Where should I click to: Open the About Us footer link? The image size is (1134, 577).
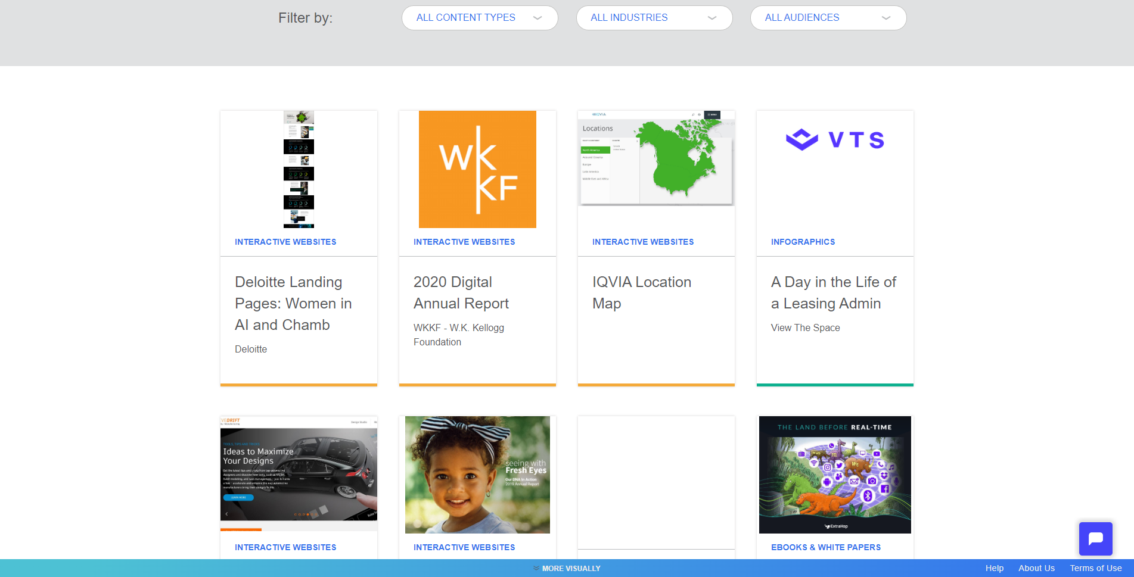click(x=1036, y=568)
